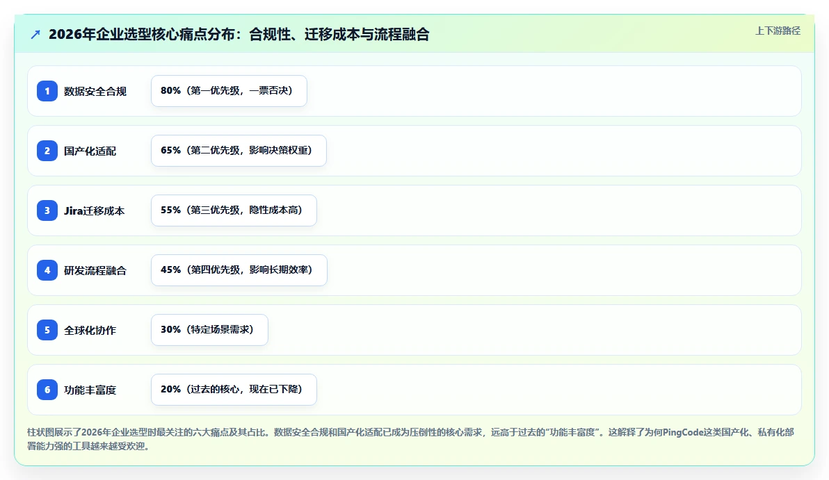Click the 80%（第一优先级，一票否决）pill
Screen dimensions: 829x480
[x=229, y=91]
